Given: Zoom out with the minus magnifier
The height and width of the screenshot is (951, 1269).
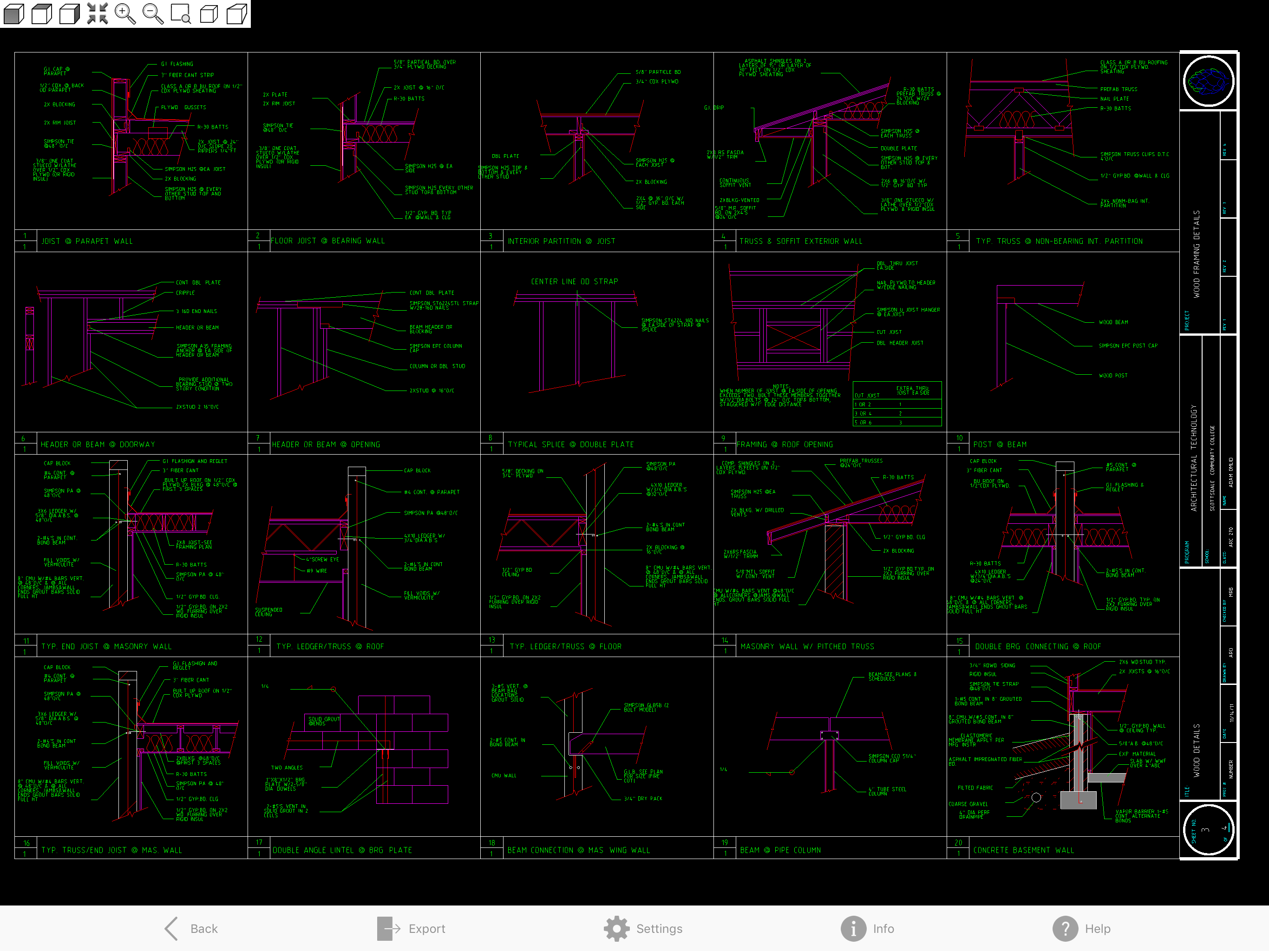Looking at the screenshot, I should (153, 13).
